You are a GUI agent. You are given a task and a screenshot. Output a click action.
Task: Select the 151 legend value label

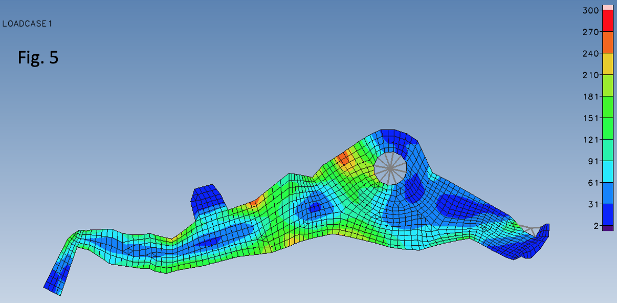click(591, 118)
